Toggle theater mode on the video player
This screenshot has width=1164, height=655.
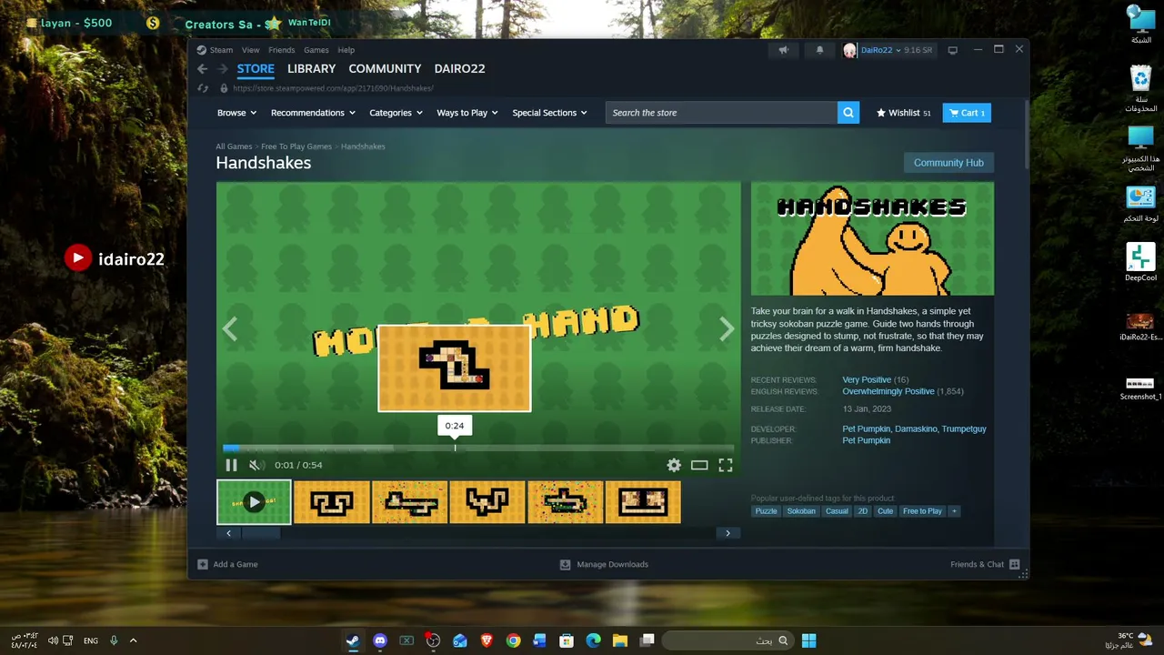point(699,465)
